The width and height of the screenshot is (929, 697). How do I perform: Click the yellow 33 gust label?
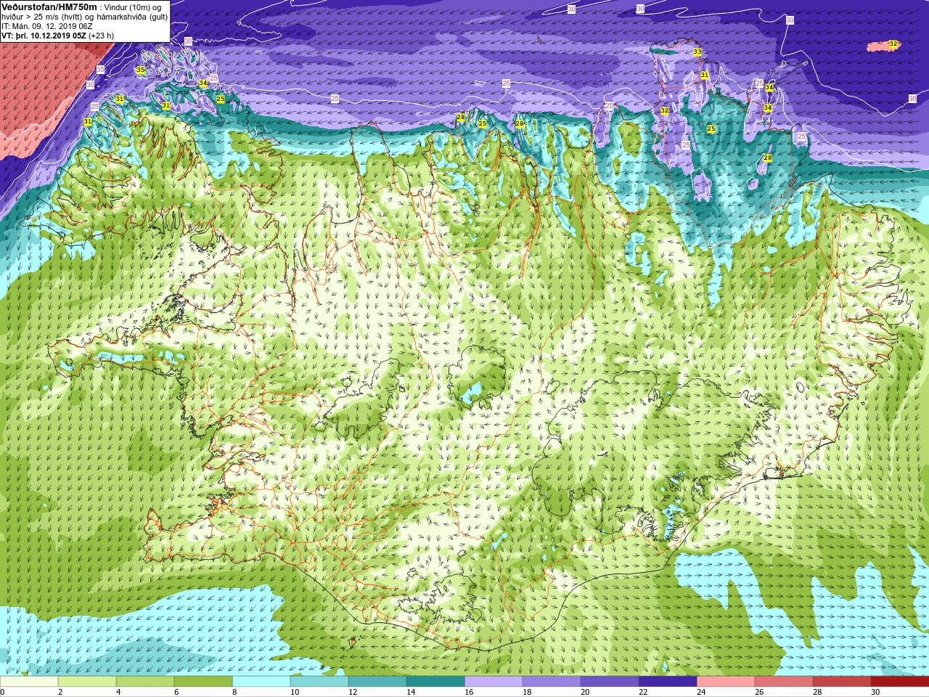click(x=697, y=52)
